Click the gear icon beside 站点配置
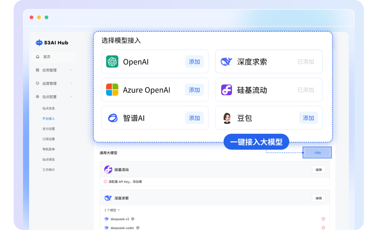This screenshot has height=244, width=378. click(38, 97)
